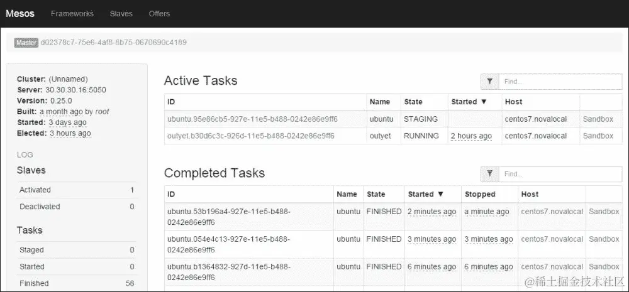Image resolution: width=629 pixels, height=292 pixels.
Task: Click task ID ubuntu.054e4c13-927e-11e5-b488
Action: coord(229,244)
